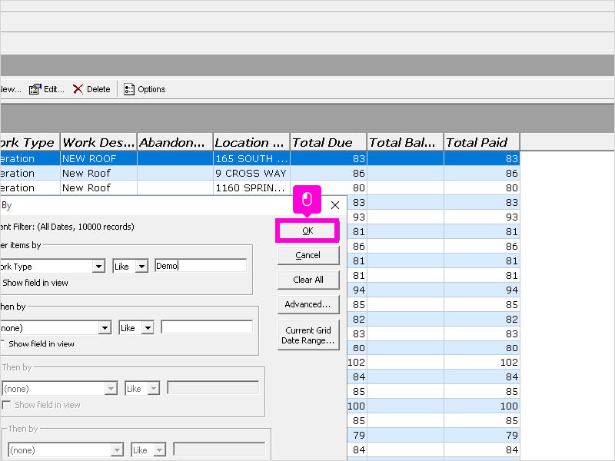This screenshot has height=461, width=615.
Task: Click the Cancel button in dialog
Action: (308, 255)
